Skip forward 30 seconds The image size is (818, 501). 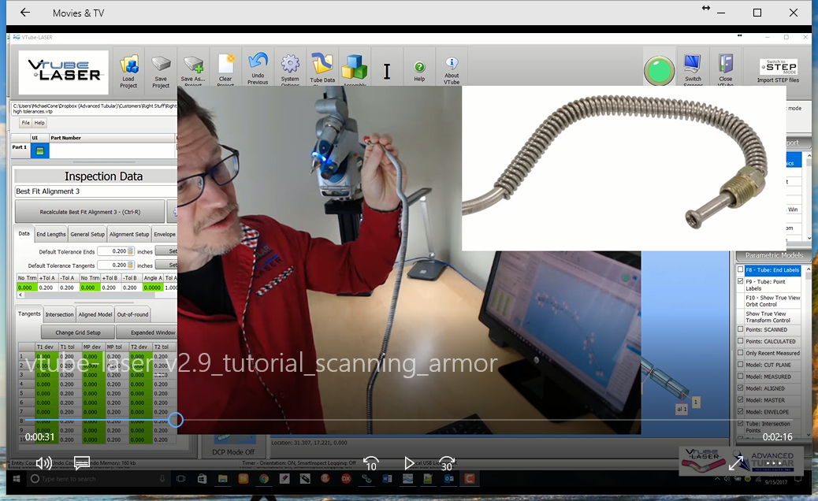click(x=447, y=463)
